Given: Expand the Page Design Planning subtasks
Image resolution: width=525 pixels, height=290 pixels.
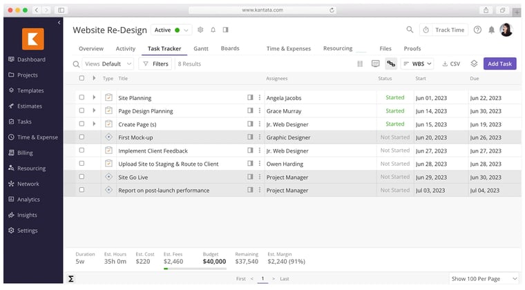Looking at the screenshot, I should (x=94, y=111).
